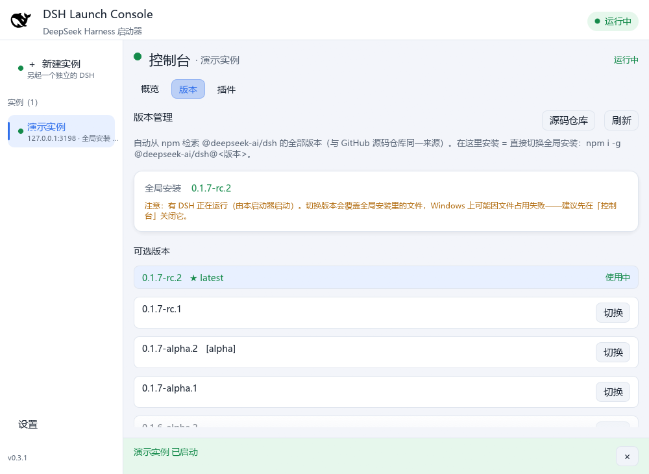Click the 控制台 page heading

coord(169,60)
